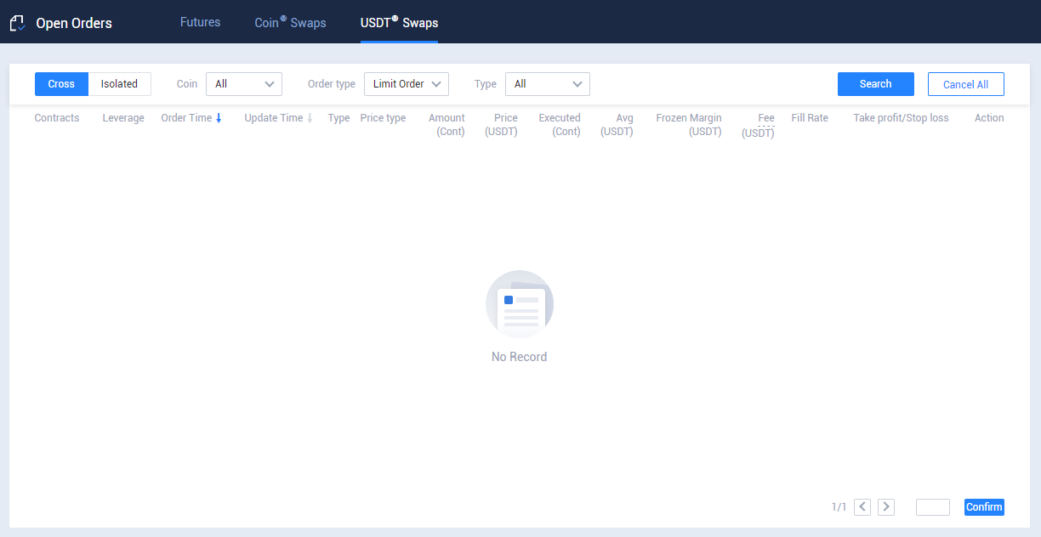Confirm the page number jump
This screenshot has height=537, width=1041.
tap(984, 507)
